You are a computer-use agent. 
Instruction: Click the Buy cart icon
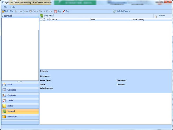pyautogui.click(x=55, y=11)
